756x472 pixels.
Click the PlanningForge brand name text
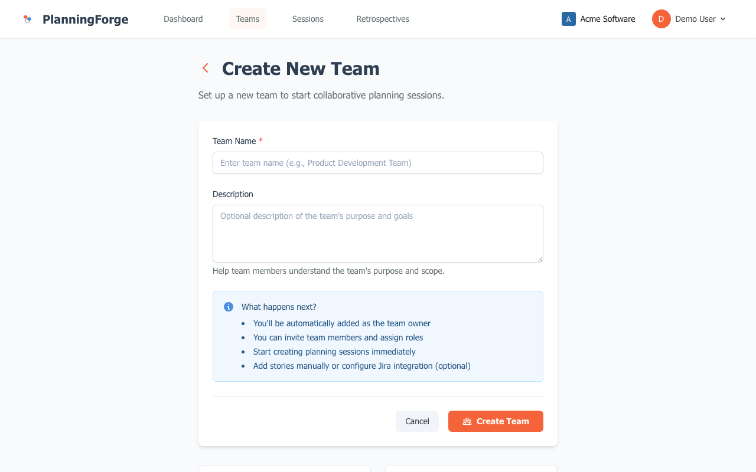tap(85, 19)
